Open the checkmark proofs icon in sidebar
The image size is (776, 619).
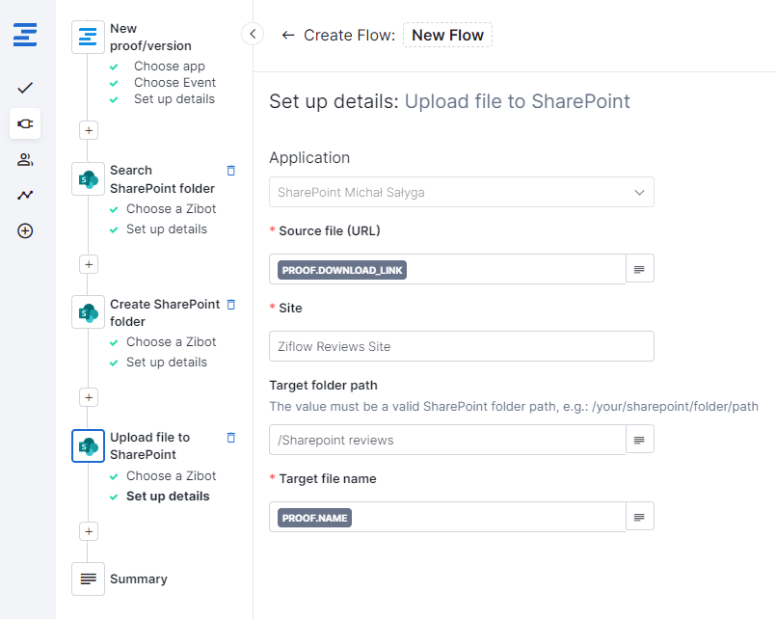[25, 88]
